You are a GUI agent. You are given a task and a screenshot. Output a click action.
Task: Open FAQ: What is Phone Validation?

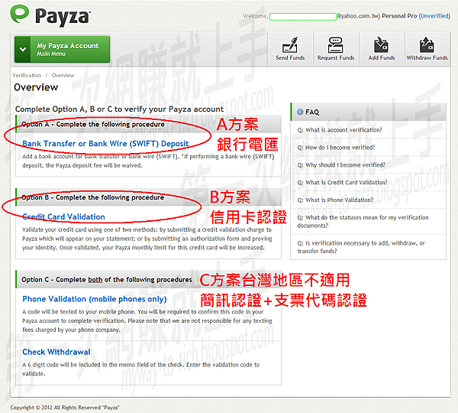[335, 200]
